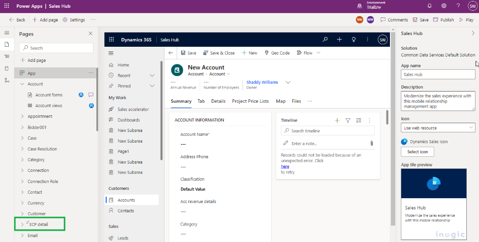Click the search magnifier in the Dynamics bar
This screenshot has width=479, height=242.
(325, 39)
